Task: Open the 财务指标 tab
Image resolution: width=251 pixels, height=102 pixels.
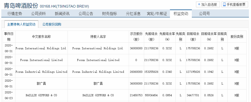Action: [x=109, y=14]
